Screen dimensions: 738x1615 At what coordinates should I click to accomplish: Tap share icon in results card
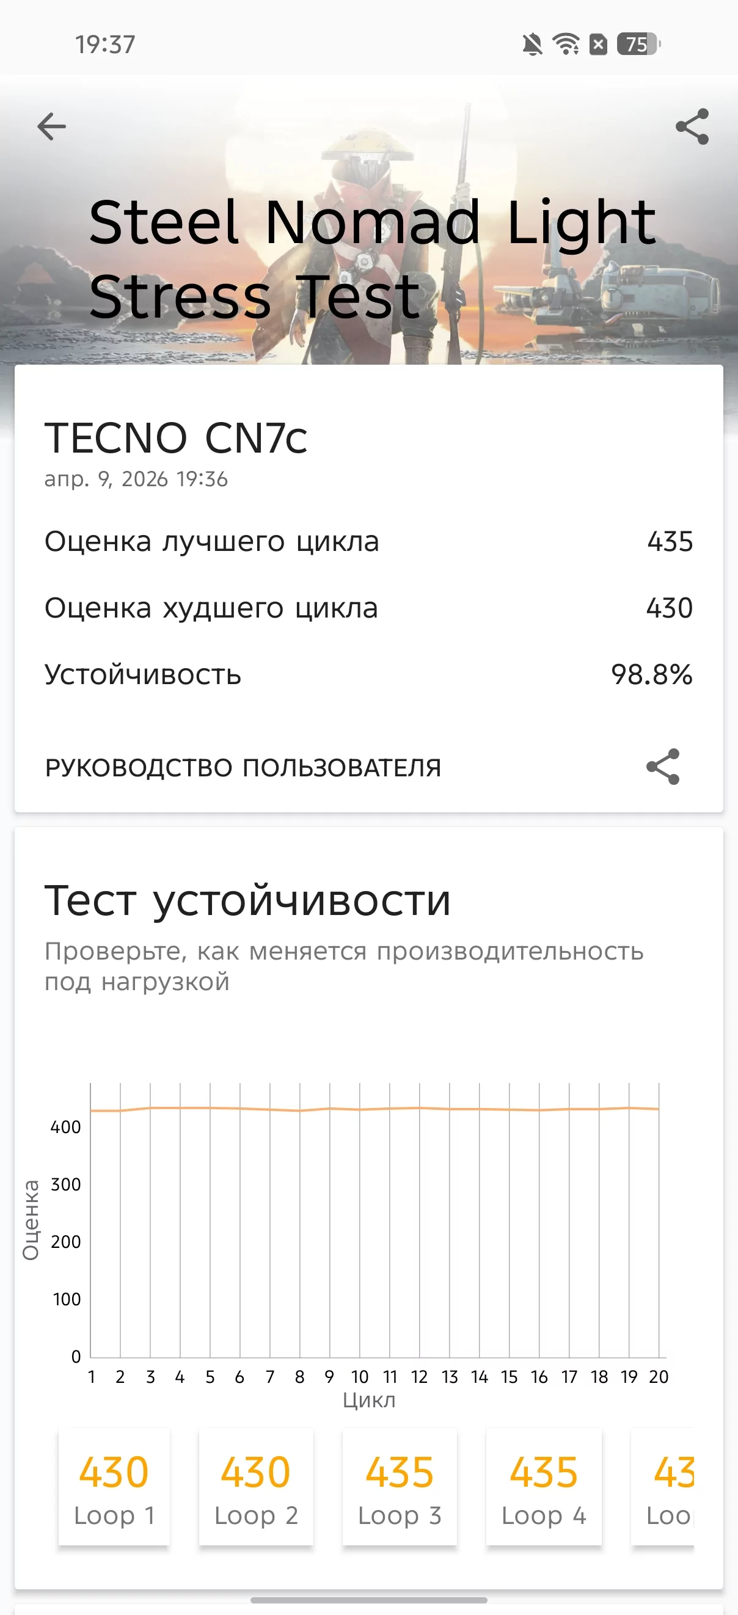pyautogui.click(x=663, y=766)
